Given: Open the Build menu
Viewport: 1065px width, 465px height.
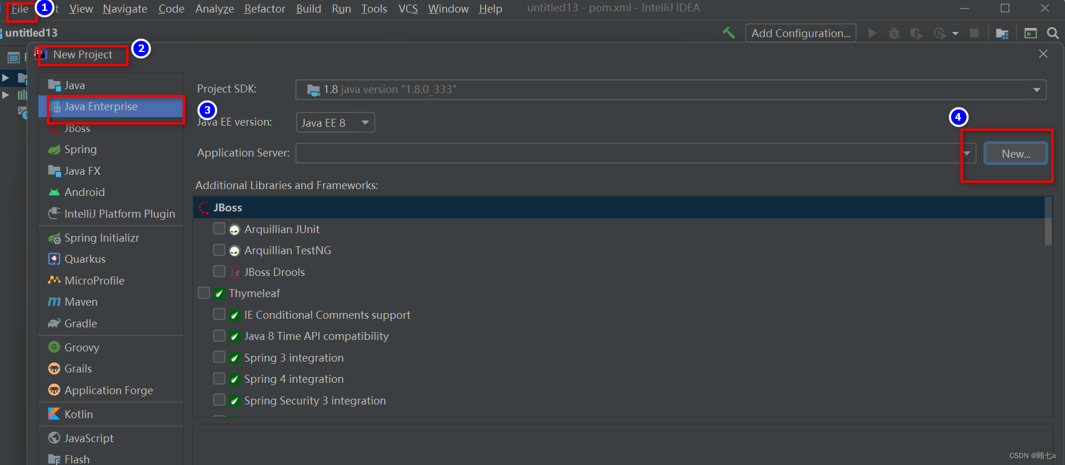Looking at the screenshot, I should click(x=308, y=9).
